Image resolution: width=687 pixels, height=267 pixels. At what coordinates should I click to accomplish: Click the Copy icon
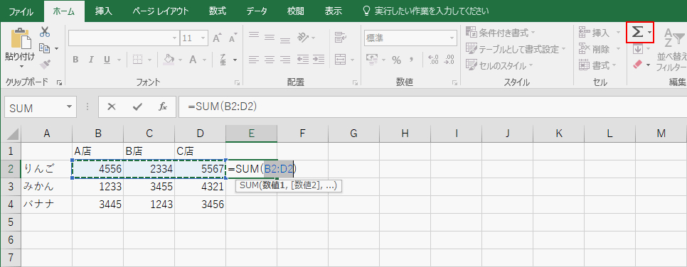tap(45, 48)
